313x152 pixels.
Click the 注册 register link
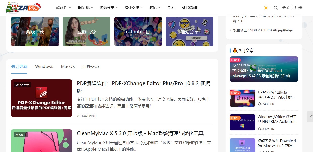298,8
